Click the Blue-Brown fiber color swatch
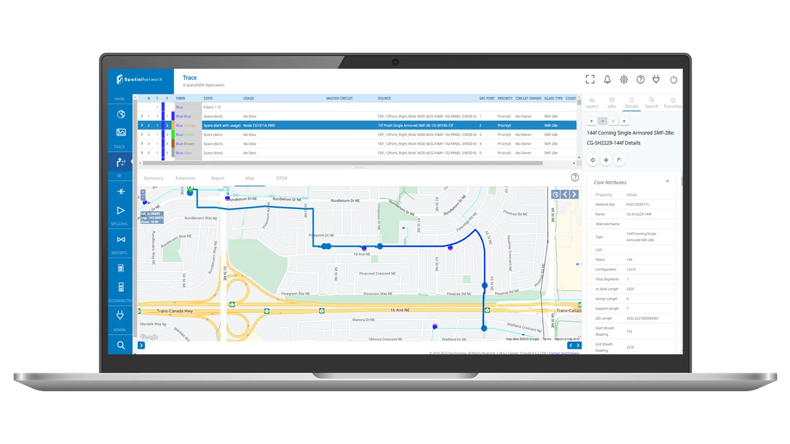The image size is (790, 444). (x=173, y=144)
